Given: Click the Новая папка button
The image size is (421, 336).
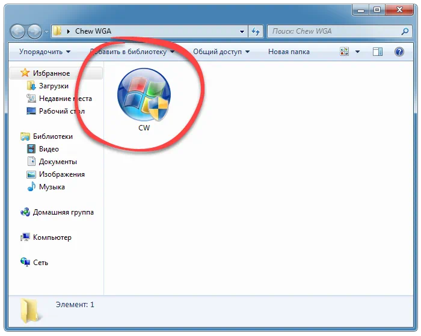Looking at the screenshot, I should (x=289, y=52).
